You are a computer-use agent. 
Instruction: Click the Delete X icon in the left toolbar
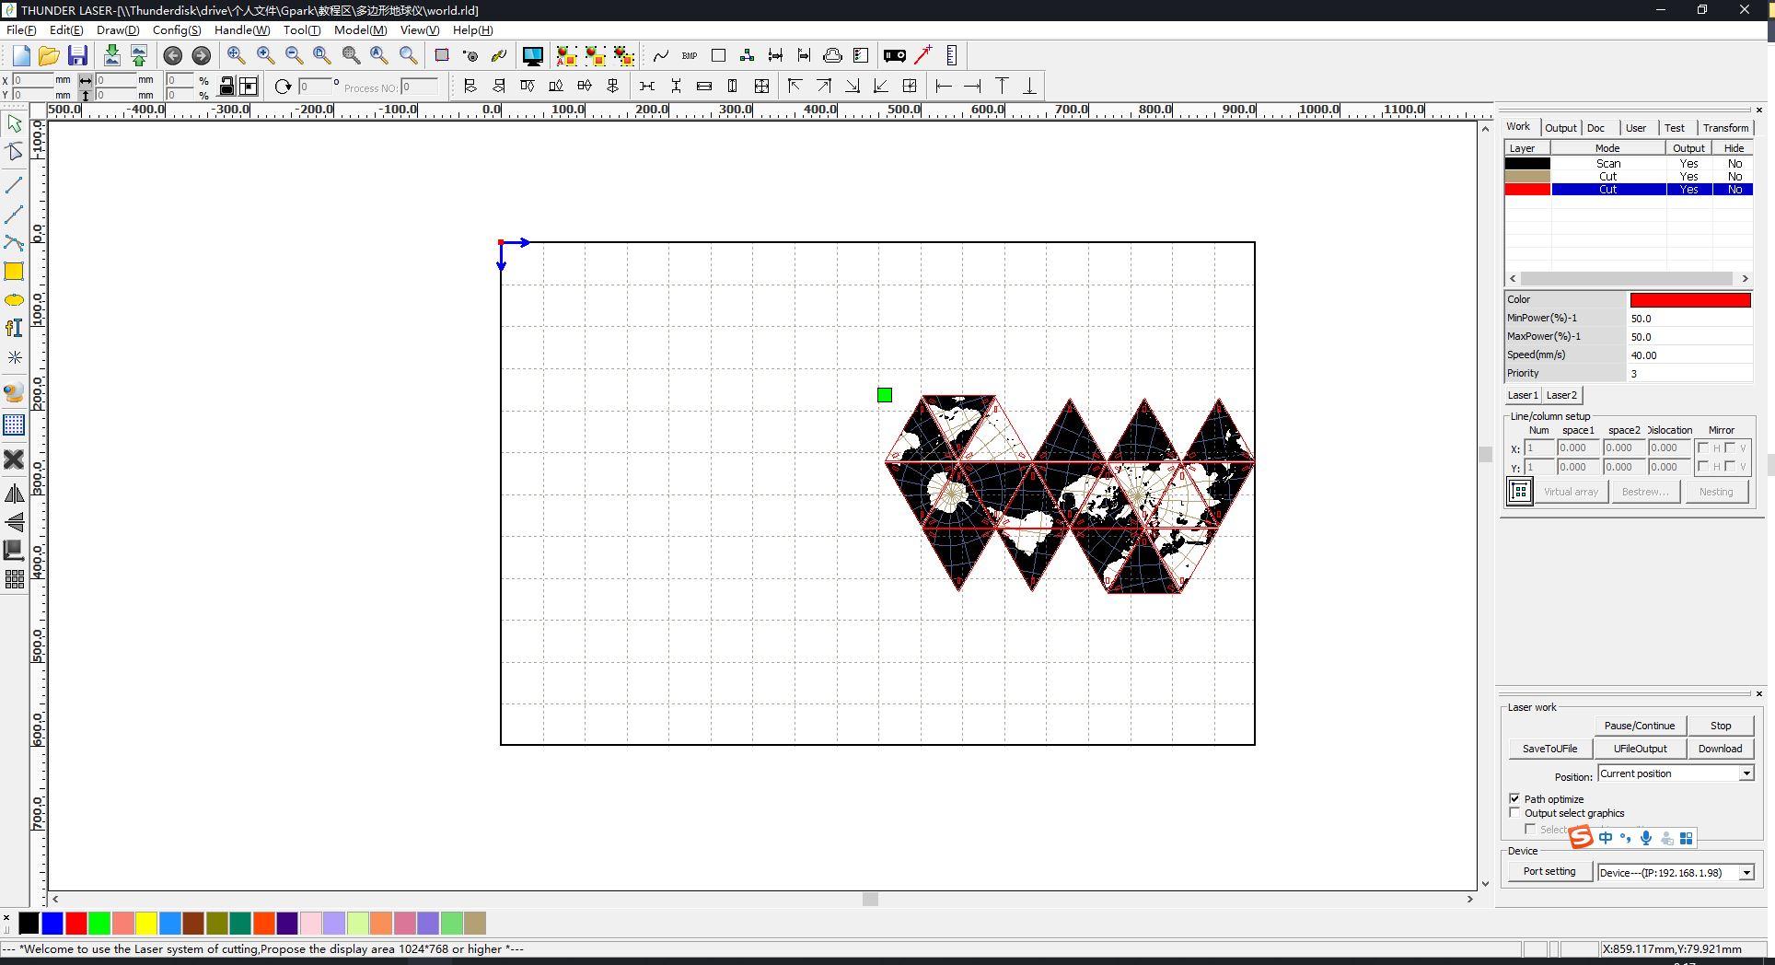pos(14,459)
